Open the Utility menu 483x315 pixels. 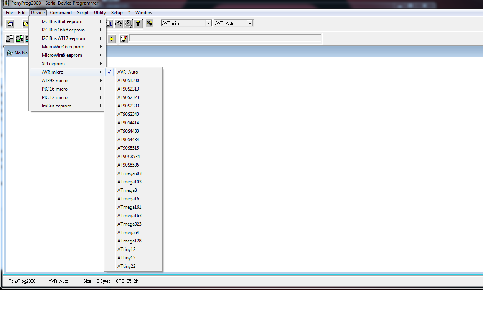100,13
